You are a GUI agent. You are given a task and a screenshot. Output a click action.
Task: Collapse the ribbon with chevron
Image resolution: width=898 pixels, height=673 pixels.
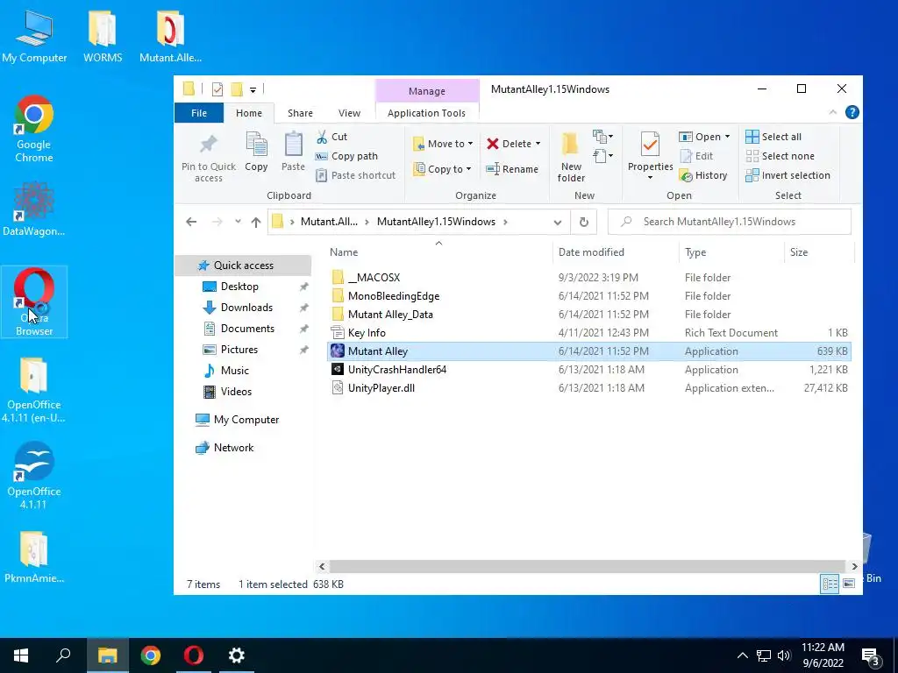click(x=833, y=113)
